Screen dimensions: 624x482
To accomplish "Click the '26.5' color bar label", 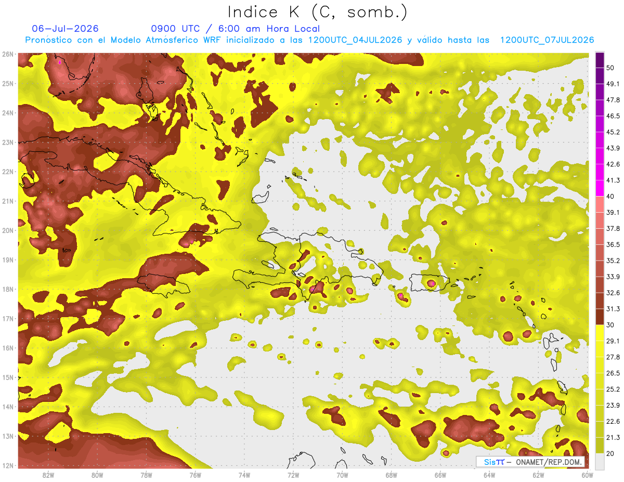I will (x=613, y=373).
